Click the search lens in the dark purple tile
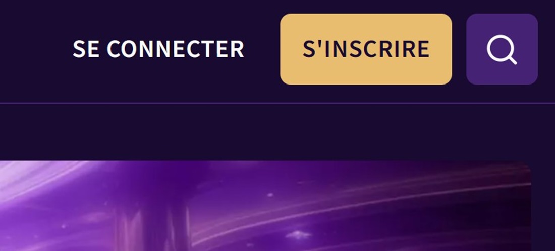This screenshot has width=555, height=251. (x=502, y=49)
